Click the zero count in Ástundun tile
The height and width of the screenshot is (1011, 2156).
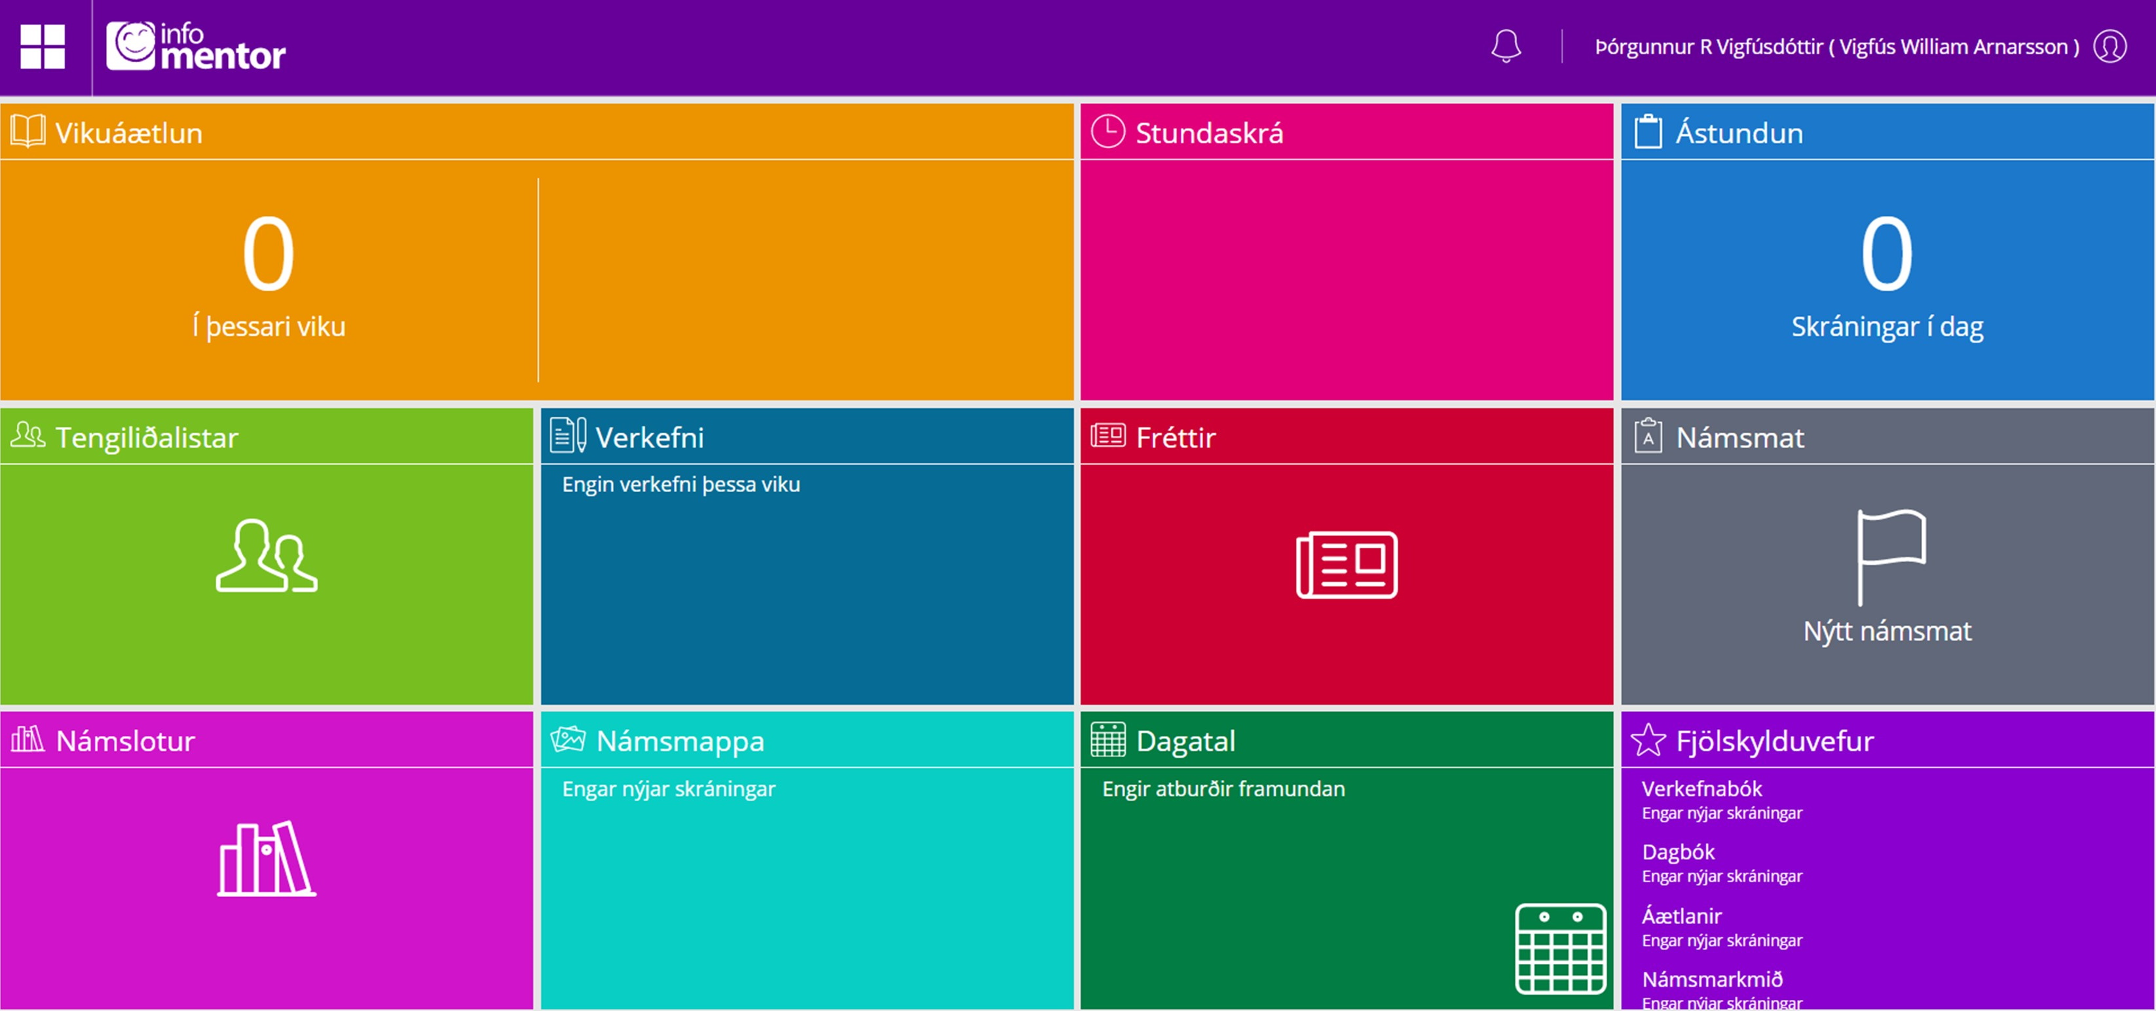[x=1886, y=253]
